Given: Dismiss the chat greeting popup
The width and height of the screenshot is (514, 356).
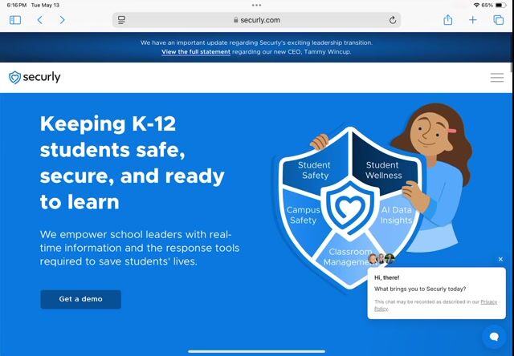Looking at the screenshot, I should (500, 259).
